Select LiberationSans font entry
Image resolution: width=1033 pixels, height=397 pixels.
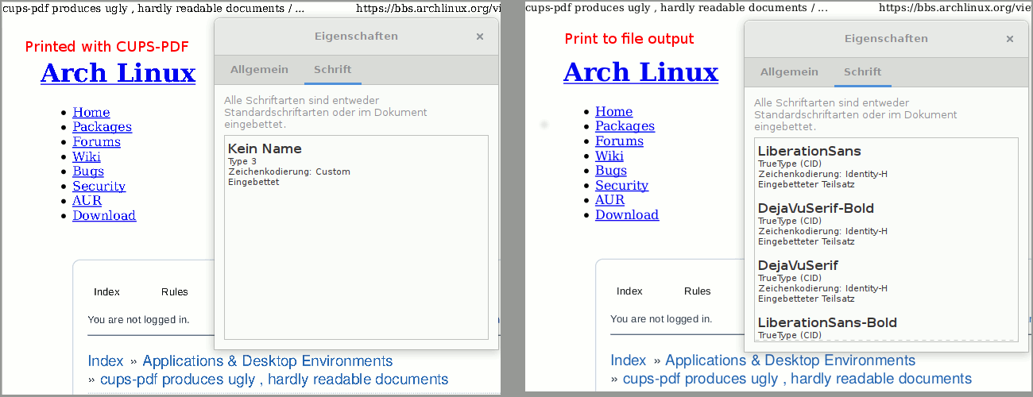point(886,167)
